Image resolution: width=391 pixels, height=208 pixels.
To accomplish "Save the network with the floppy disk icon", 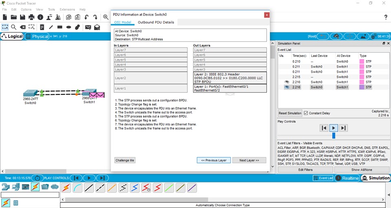I will pyautogui.click(x=22, y=17).
